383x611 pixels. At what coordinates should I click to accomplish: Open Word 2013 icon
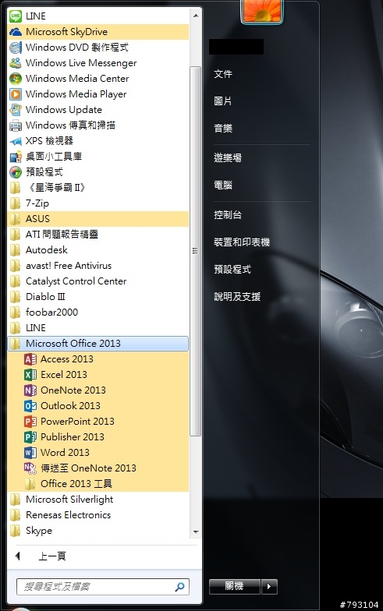[x=30, y=452]
